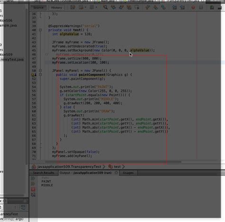Find next occurrence toolbar icon
The image size is (225, 222).
(x=121, y=7)
